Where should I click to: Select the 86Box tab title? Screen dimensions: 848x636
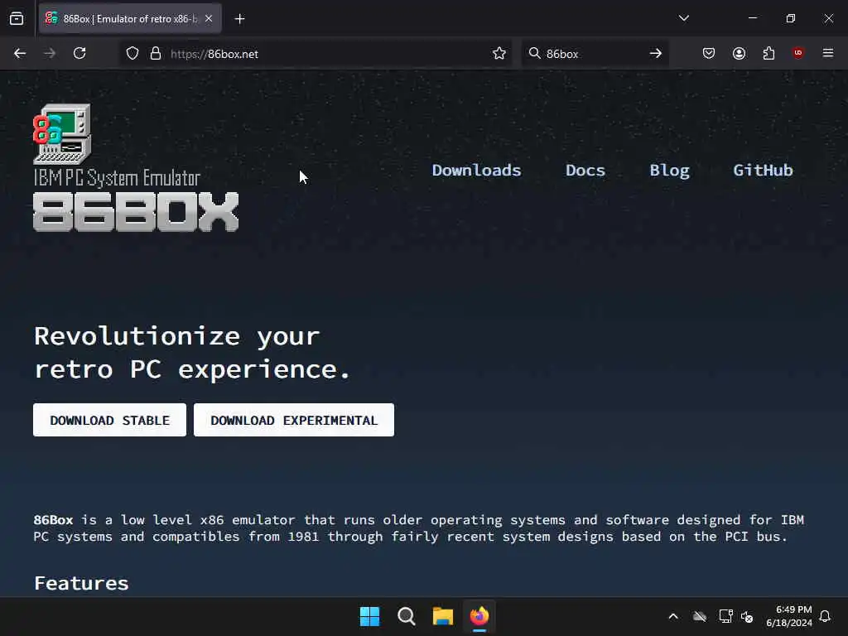click(x=130, y=19)
